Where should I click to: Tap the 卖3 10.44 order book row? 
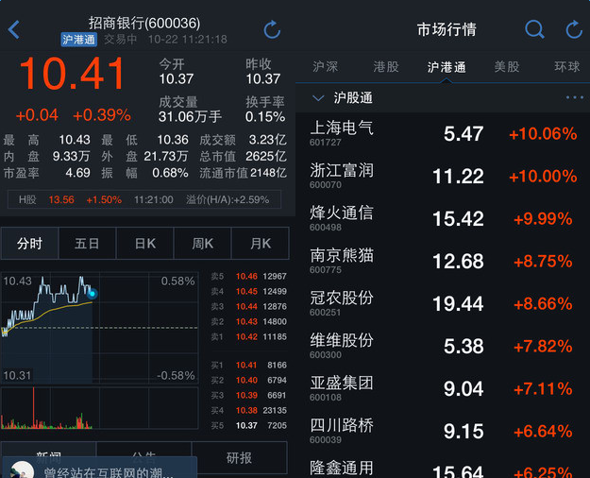point(248,306)
